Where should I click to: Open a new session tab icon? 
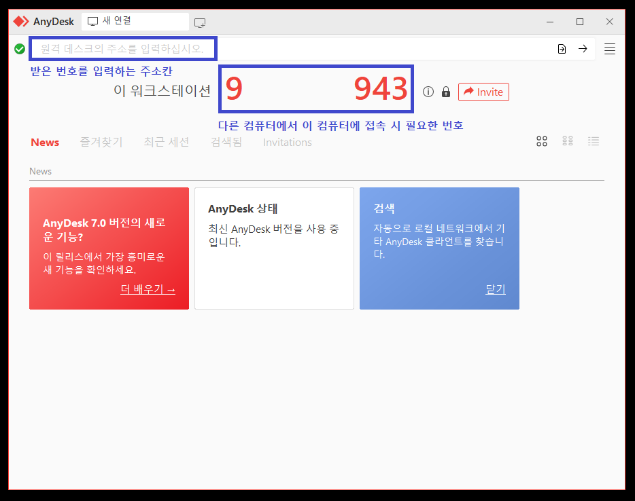(200, 22)
